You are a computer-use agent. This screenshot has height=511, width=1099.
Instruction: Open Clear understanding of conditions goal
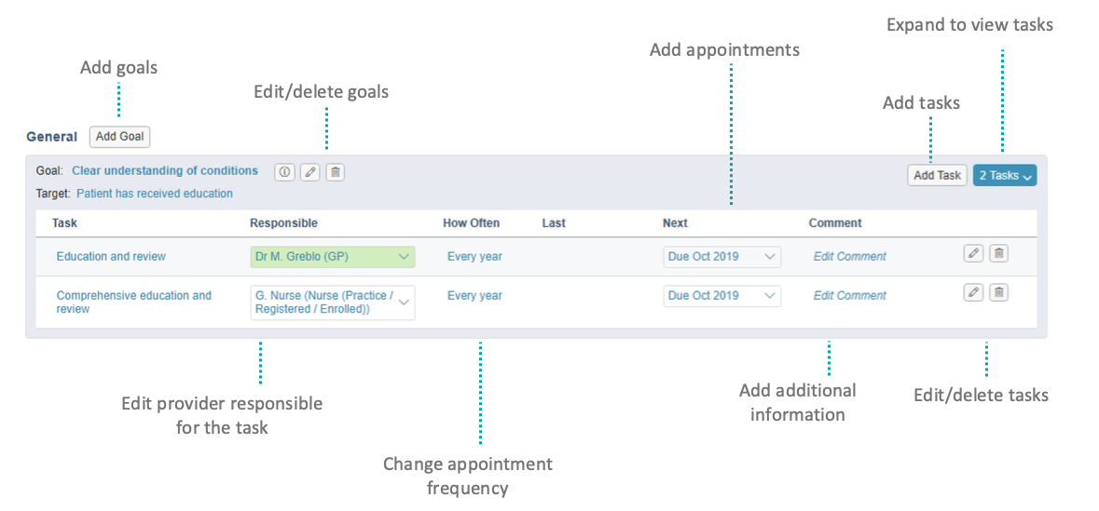[x=165, y=171]
